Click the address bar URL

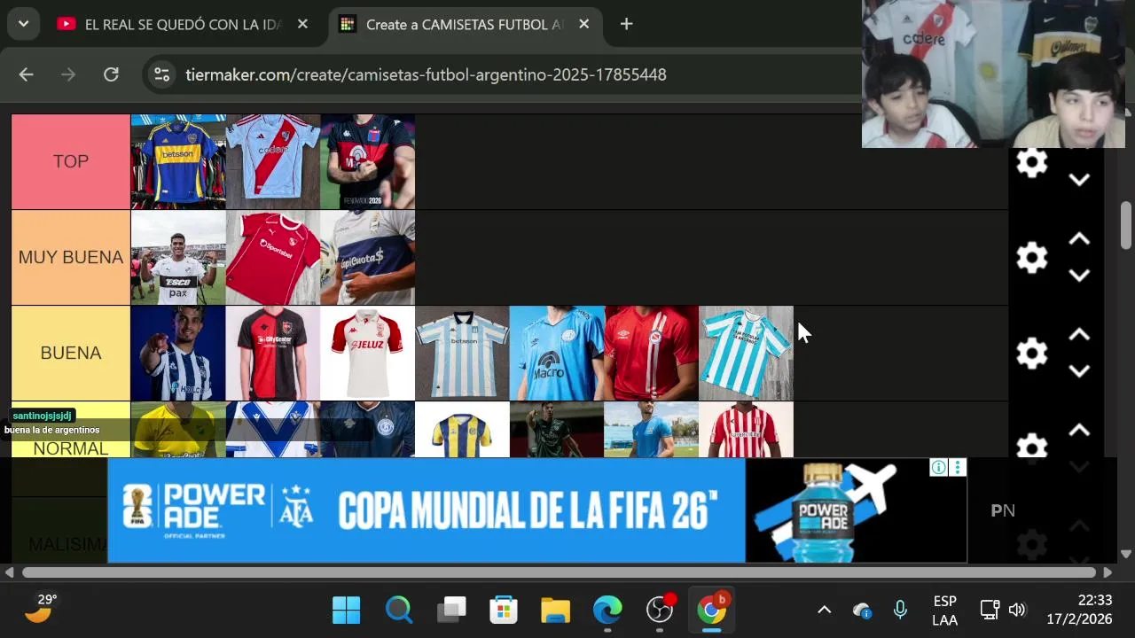[x=426, y=74]
